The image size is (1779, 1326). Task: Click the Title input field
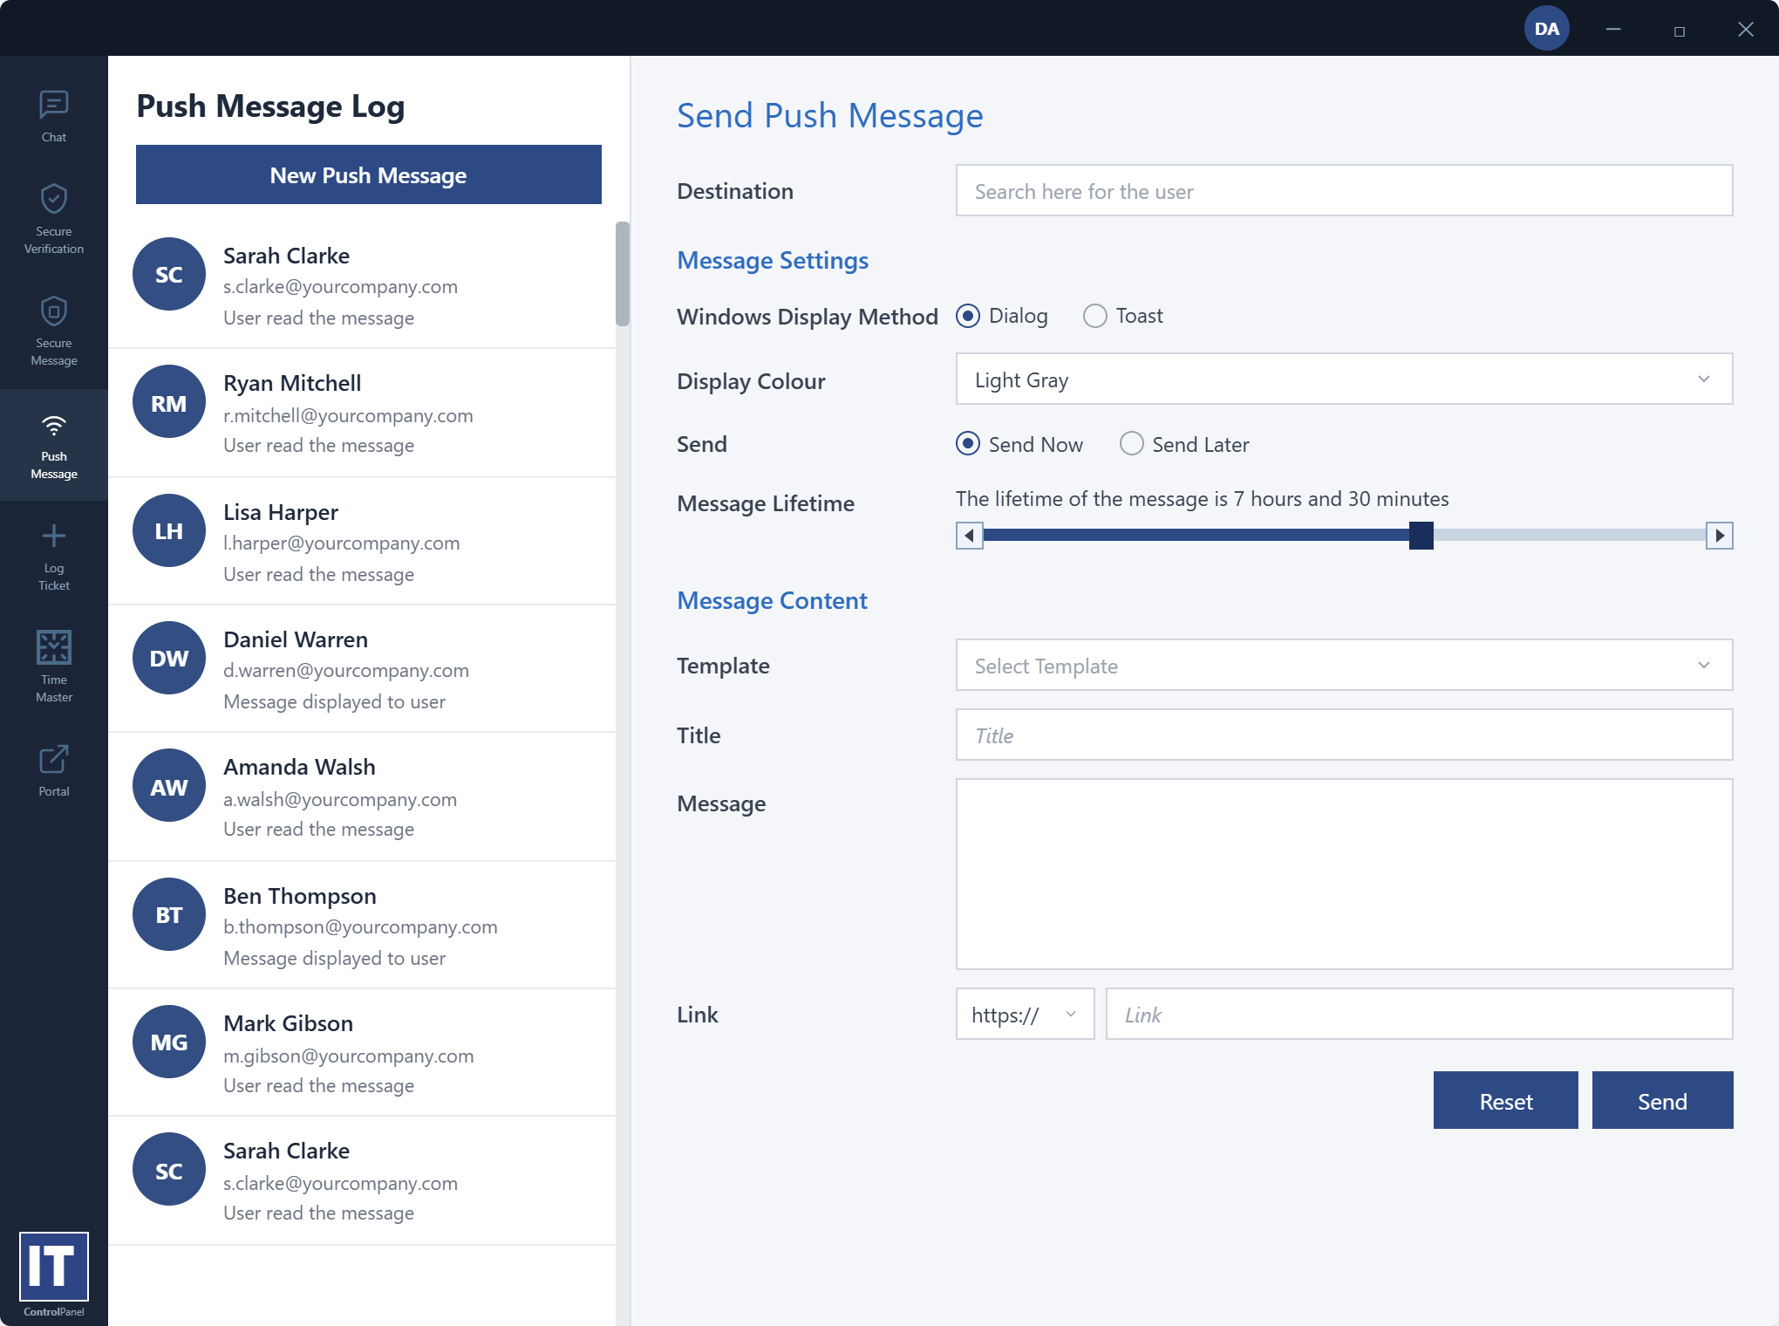tap(1344, 735)
